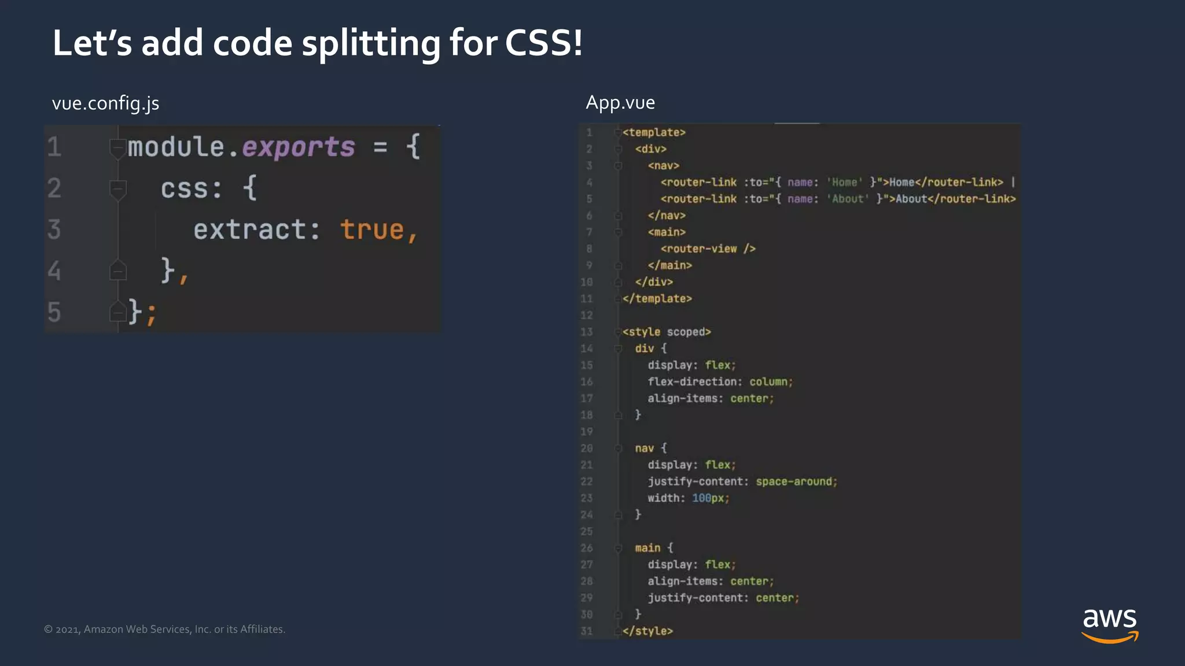Image resolution: width=1185 pixels, height=666 pixels.
Task: Click the 'exports' keyword in vue.config.js
Action: tap(299, 148)
